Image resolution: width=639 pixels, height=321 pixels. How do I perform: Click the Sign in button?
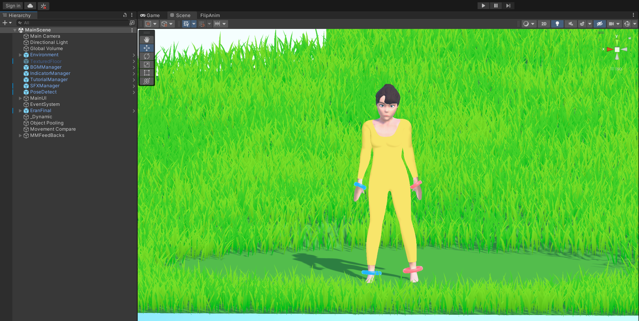click(13, 6)
